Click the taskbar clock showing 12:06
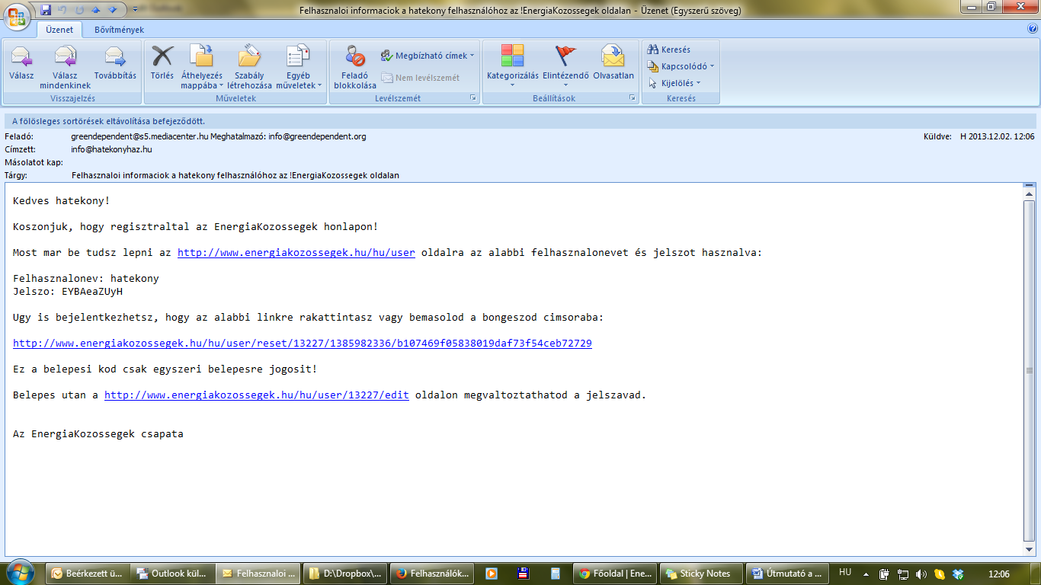This screenshot has width=1041, height=585. [998, 574]
